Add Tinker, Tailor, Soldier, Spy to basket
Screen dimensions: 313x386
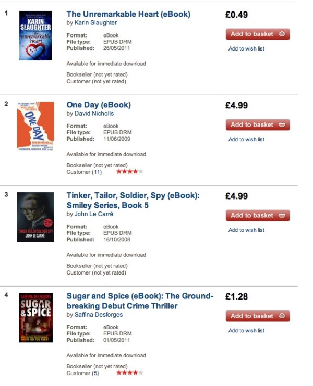pyautogui.click(x=257, y=216)
